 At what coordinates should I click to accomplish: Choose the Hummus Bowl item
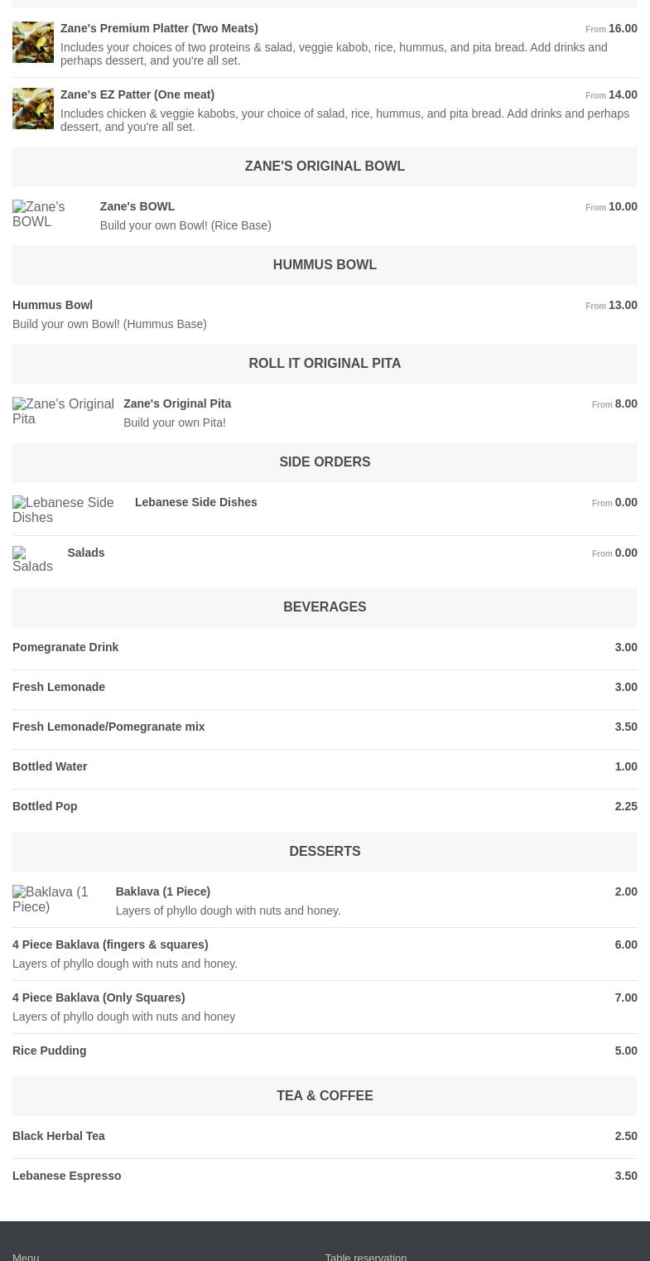[52, 305]
